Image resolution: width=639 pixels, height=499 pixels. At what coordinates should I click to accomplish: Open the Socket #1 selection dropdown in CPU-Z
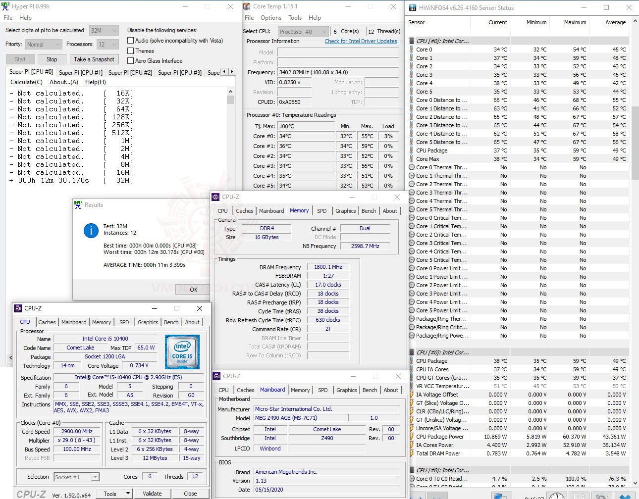tap(77, 477)
